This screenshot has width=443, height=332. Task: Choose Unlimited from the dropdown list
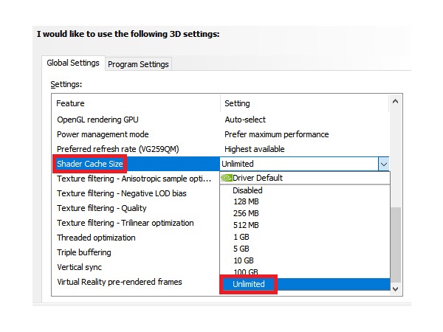tap(250, 284)
